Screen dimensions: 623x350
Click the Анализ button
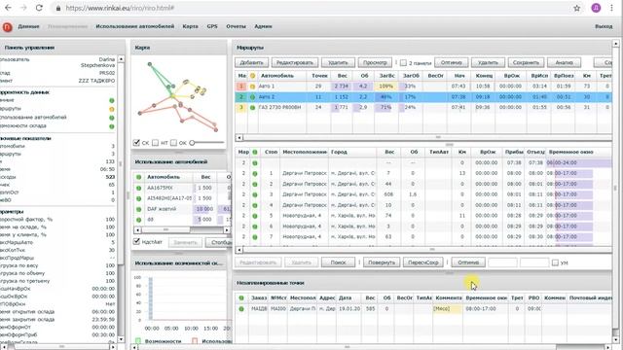click(x=565, y=62)
